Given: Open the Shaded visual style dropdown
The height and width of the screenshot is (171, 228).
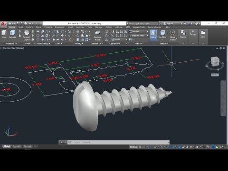Looking at the screenshot, I should click(x=138, y=31).
